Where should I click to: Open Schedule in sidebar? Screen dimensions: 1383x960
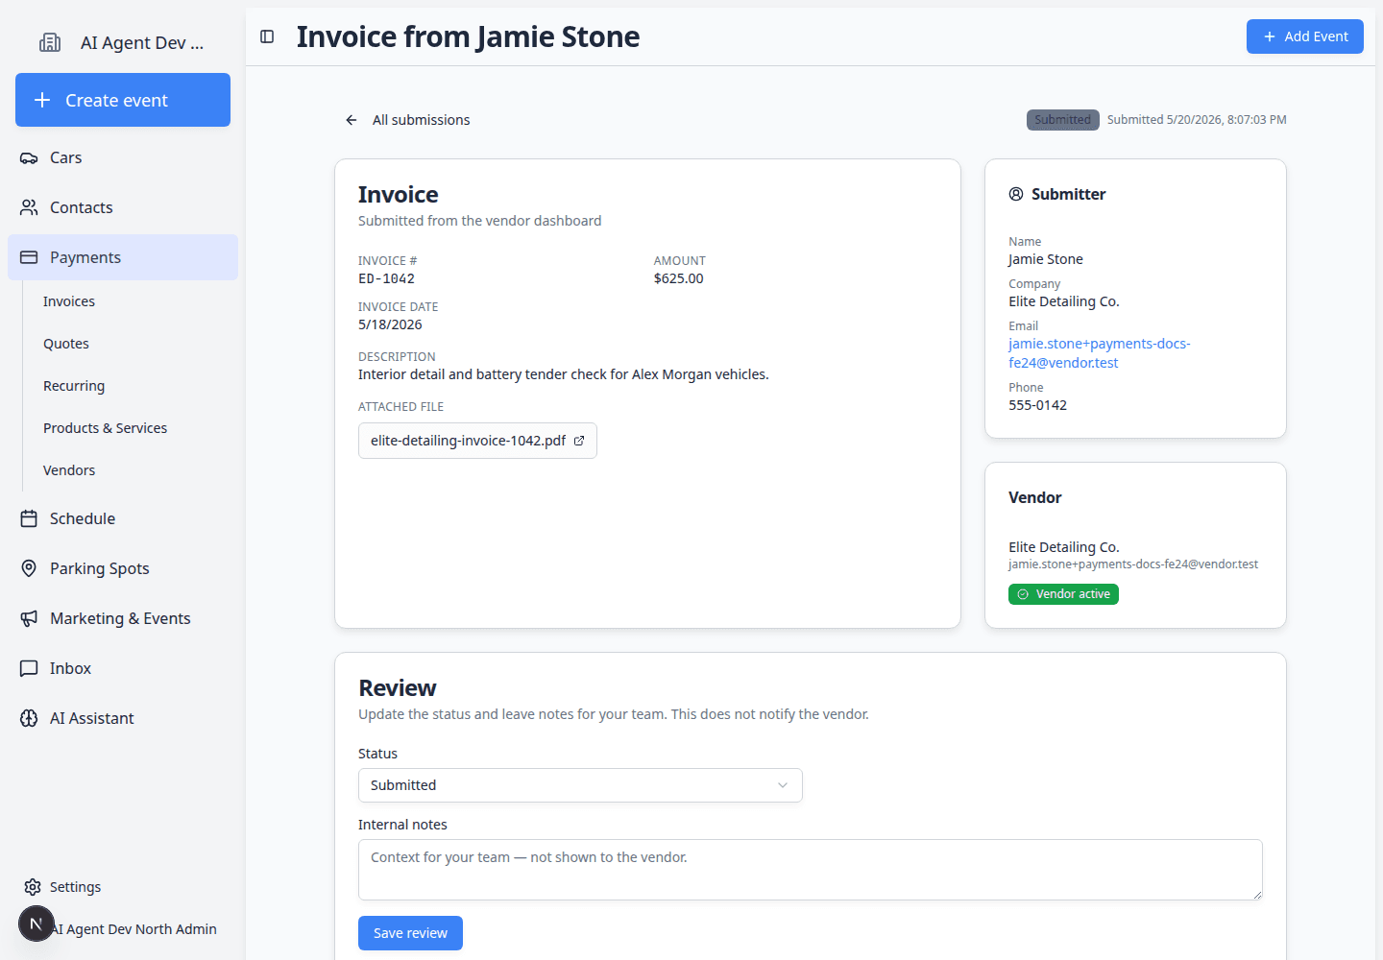(x=123, y=518)
